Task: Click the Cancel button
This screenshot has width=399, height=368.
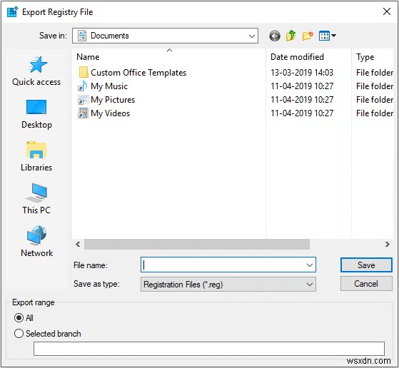Action: [x=366, y=284]
